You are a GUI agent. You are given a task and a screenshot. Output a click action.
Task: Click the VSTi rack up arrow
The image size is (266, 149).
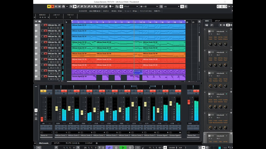[221, 25]
